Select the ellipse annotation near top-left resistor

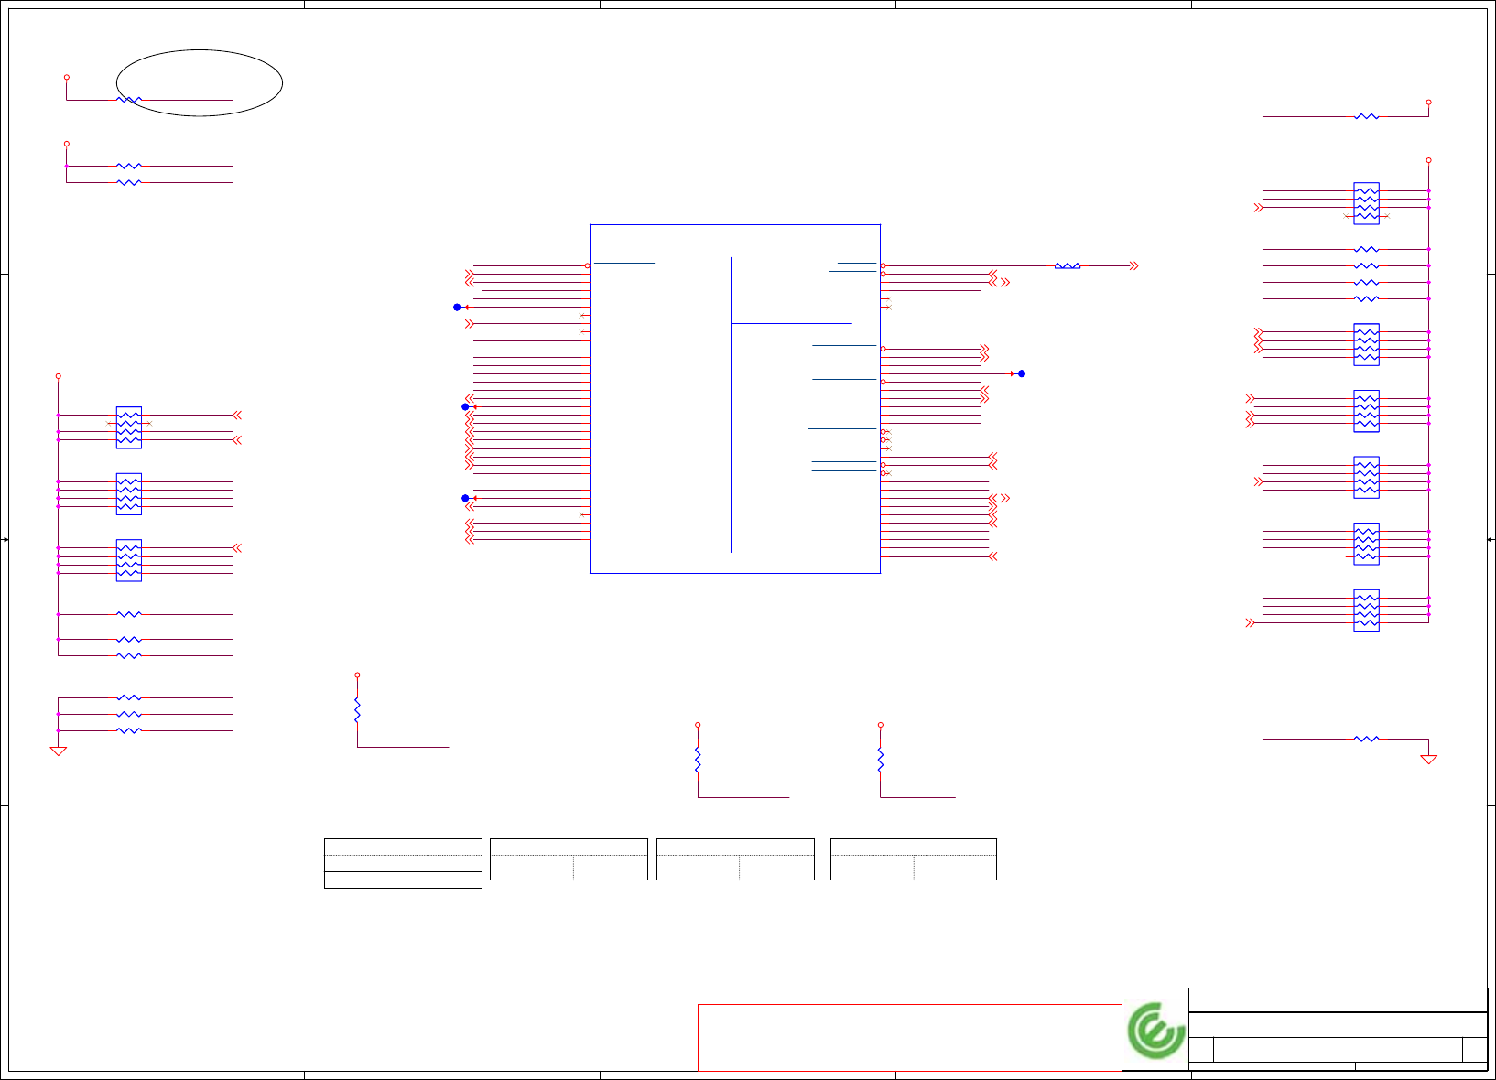[x=200, y=83]
